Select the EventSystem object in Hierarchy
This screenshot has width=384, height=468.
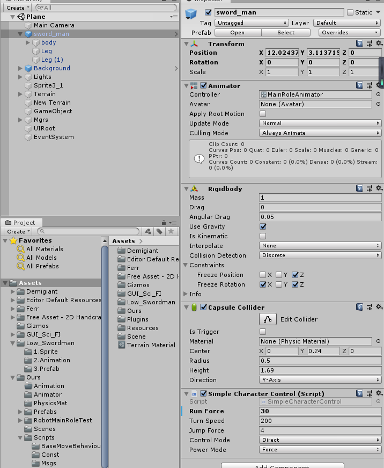coord(54,137)
